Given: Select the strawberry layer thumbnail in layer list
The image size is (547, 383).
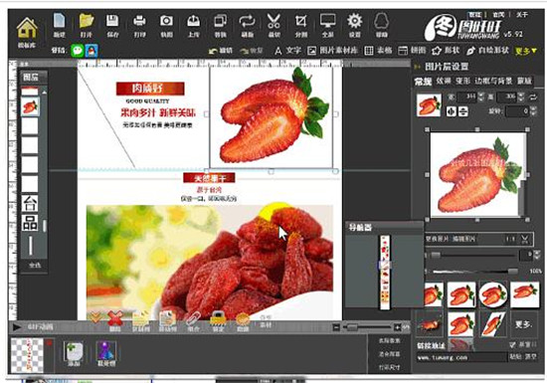Looking at the screenshot, I should tap(30, 106).
